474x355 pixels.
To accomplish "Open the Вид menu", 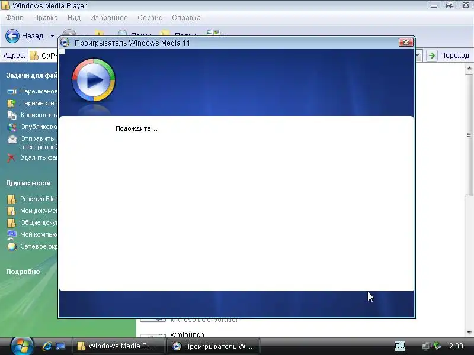I will click(74, 18).
